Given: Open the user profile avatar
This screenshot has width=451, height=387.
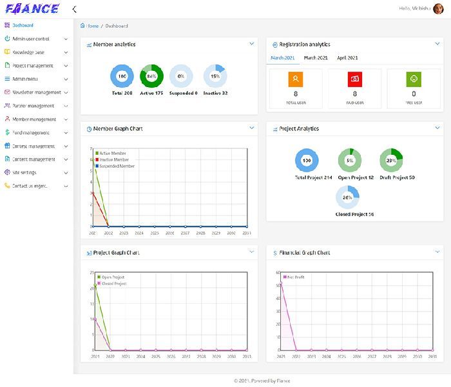Looking at the screenshot, I should pyautogui.click(x=438, y=8).
